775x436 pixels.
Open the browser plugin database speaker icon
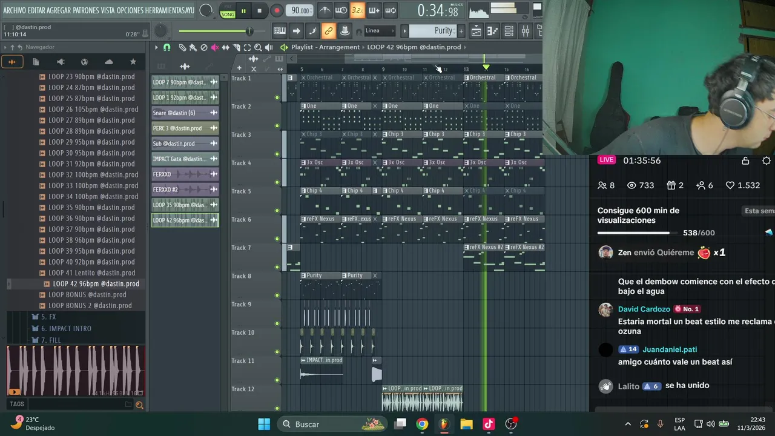(61, 62)
